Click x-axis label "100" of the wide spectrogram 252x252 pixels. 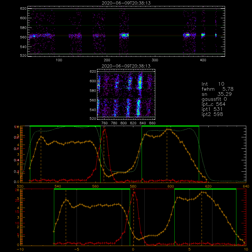[59, 60]
